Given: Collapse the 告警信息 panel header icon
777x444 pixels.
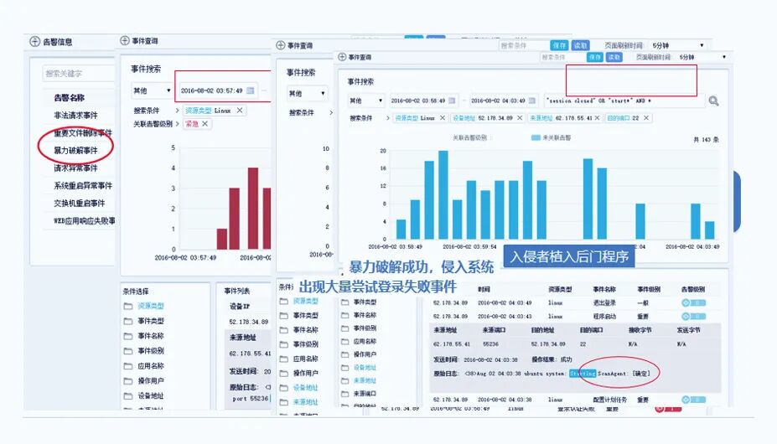Looking at the screenshot, I should (34, 42).
